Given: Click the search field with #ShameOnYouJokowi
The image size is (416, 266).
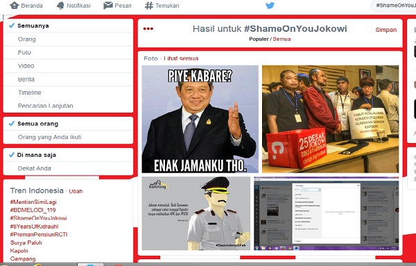Looking at the screenshot, I should point(394,6).
